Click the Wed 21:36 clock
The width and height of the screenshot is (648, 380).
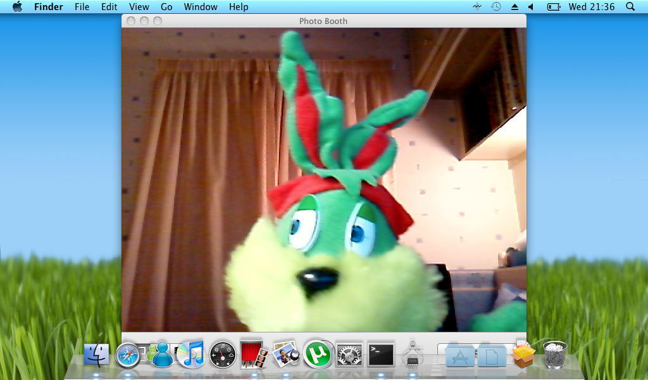592,6
